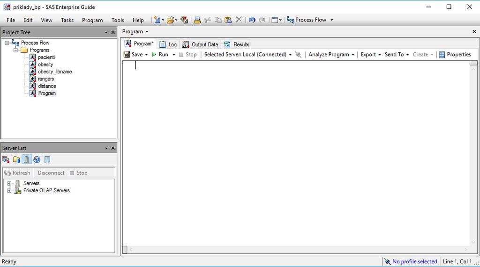Select the highlighted server tower icon

click(27, 159)
